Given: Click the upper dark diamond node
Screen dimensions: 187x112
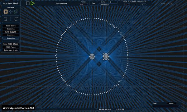Looking at the screenshot, I should (99, 49).
